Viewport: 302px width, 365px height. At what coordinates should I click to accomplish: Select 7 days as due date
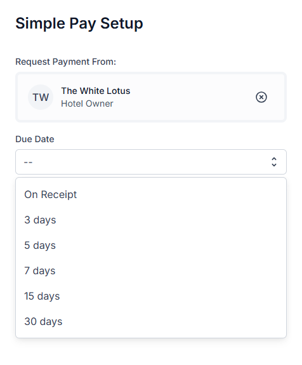pyautogui.click(x=151, y=270)
